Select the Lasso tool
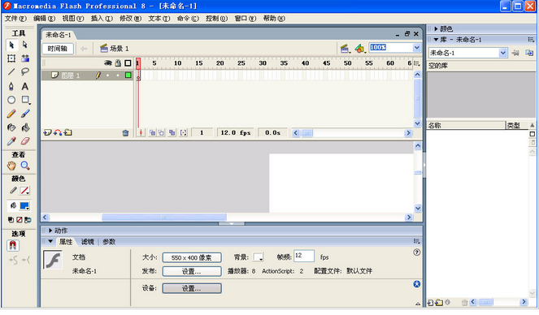Image resolution: width=539 pixels, height=315 pixels. [25, 71]
